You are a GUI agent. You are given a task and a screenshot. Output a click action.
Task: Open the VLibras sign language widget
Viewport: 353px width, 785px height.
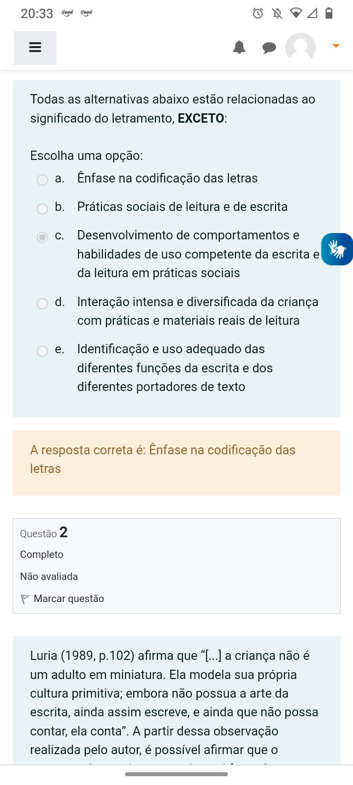pos(337,249)
